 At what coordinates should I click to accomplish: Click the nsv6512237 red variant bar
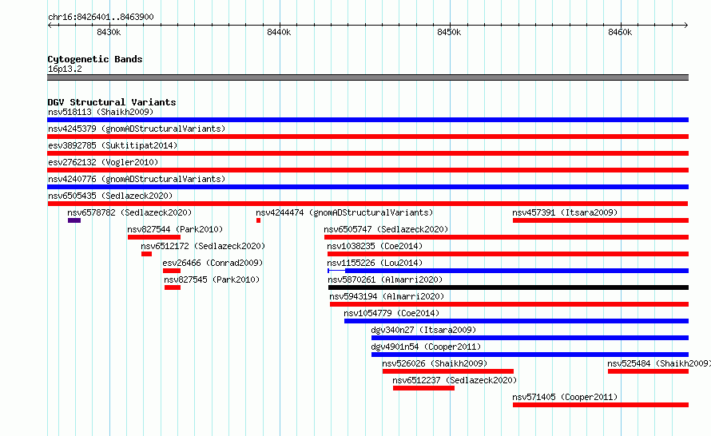coord(423,388)
